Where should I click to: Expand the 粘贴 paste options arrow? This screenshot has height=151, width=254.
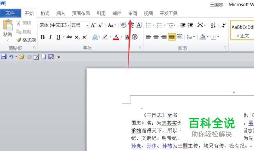click(7, 40)
